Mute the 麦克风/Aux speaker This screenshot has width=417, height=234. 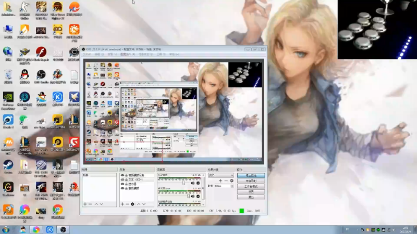pyautogui.click(x=192, y=197)
